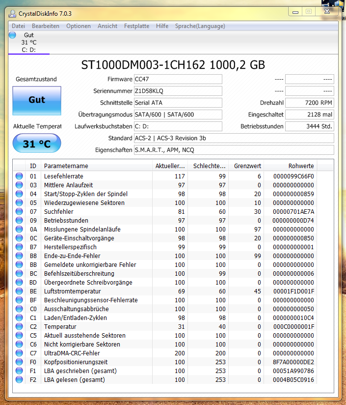Viewport: 346px width, 405px height.
Task: Click status icon for Misslungene Spindelanläufe
Action: (19, 229)
